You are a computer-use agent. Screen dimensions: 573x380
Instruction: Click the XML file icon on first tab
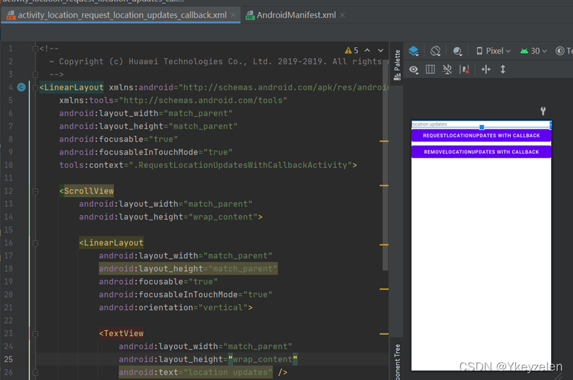(x=11, y=15)
